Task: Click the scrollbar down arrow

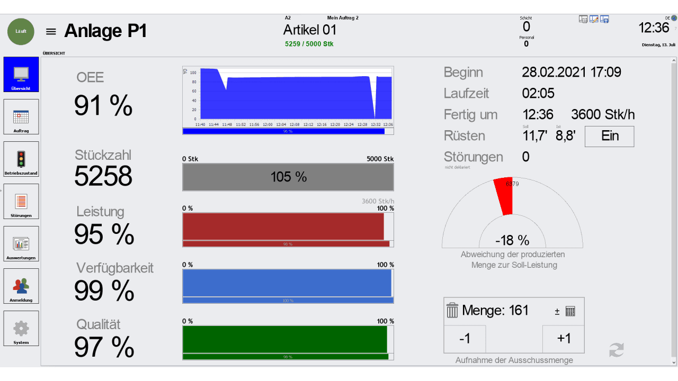Action: tap(674, 362)
